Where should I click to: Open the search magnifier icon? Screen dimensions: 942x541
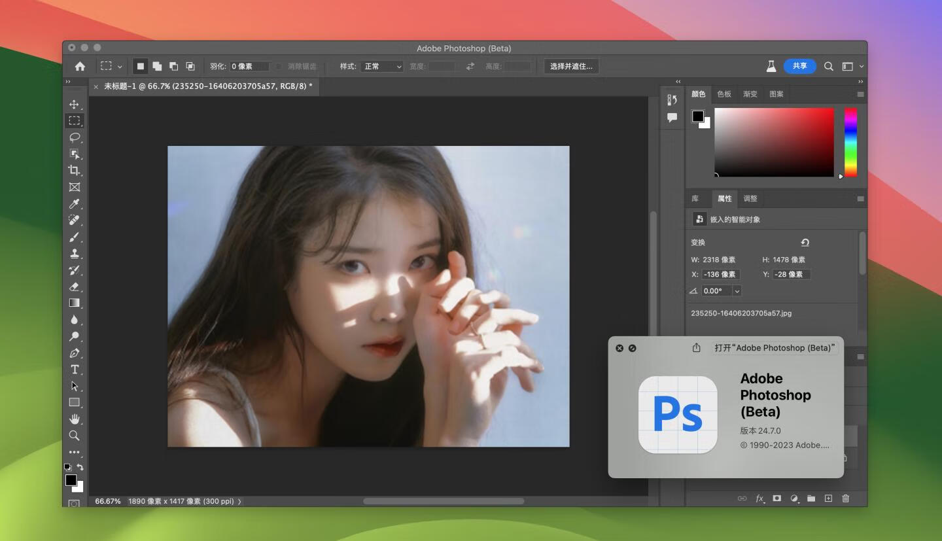coord(828,66)
